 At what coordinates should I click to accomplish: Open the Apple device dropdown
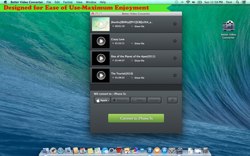pos(102,100)
